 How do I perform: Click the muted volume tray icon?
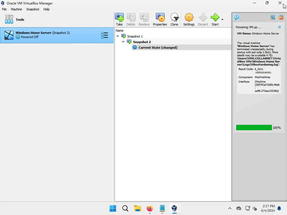point(254,208)
